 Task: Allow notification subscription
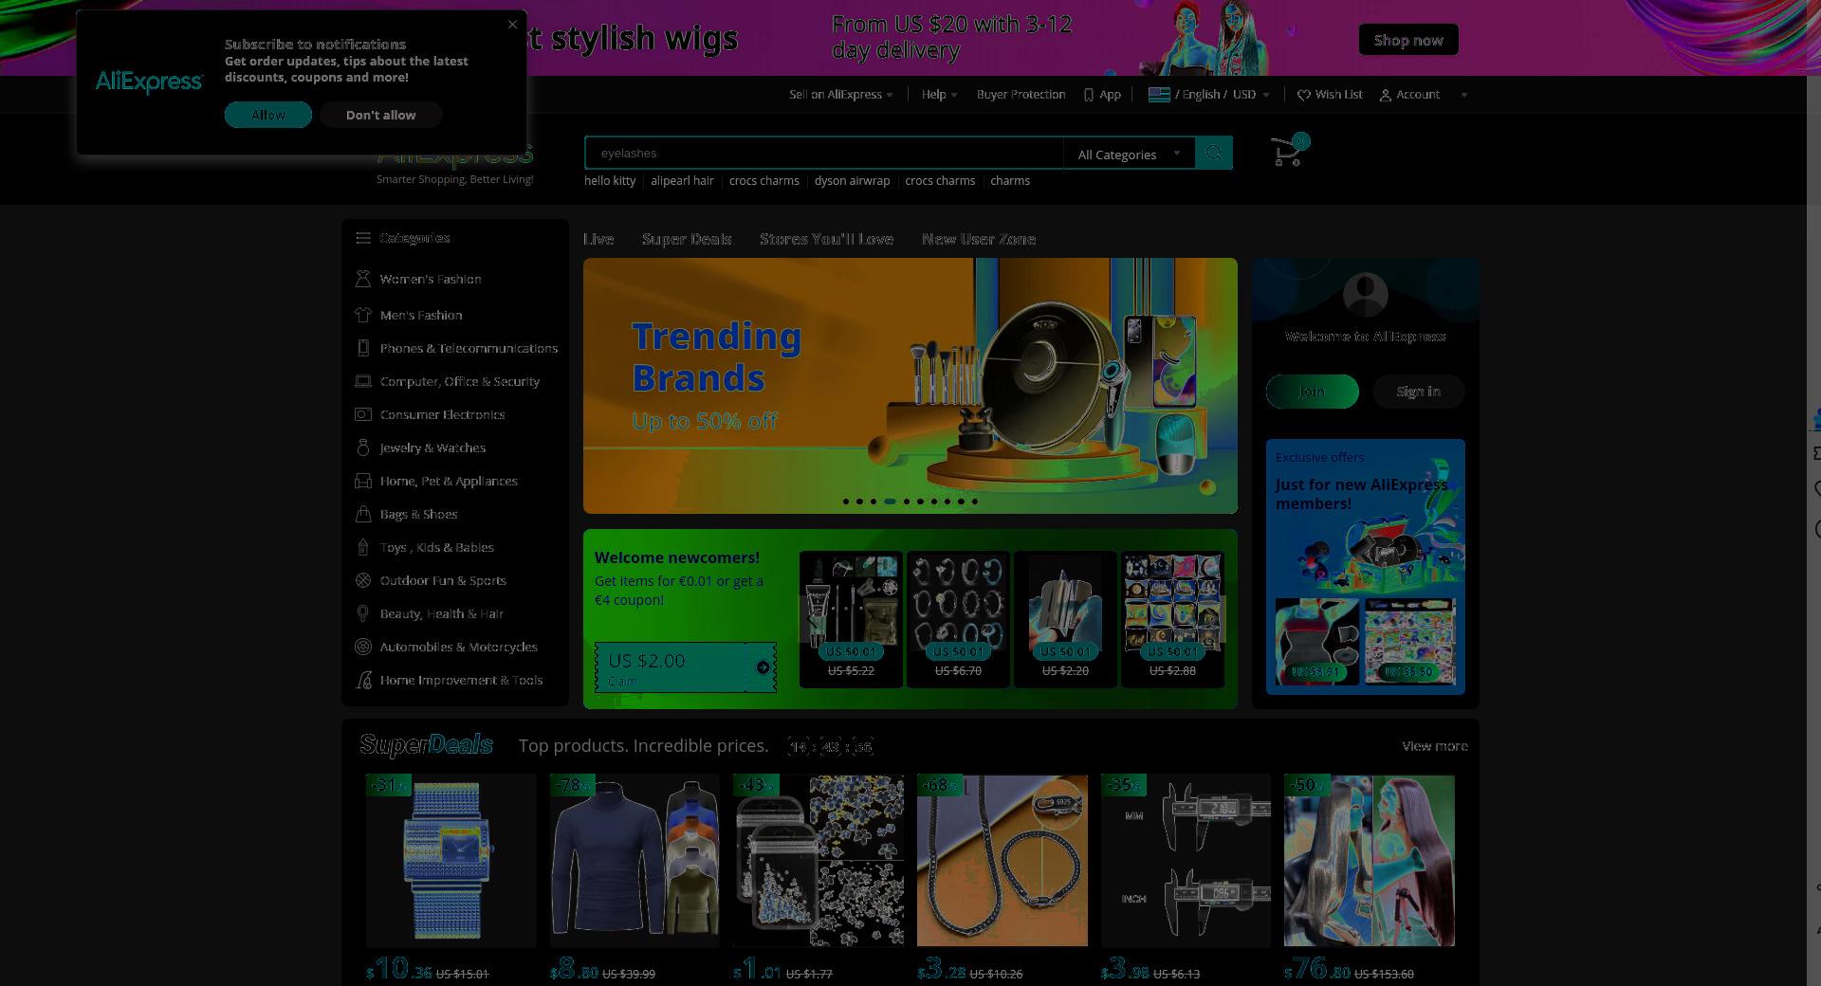(x=268, y=115)
